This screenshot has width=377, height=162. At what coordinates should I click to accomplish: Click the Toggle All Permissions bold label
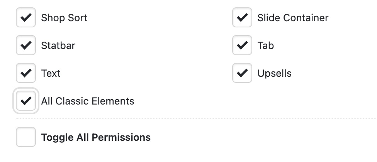click(x=96, y=137)
